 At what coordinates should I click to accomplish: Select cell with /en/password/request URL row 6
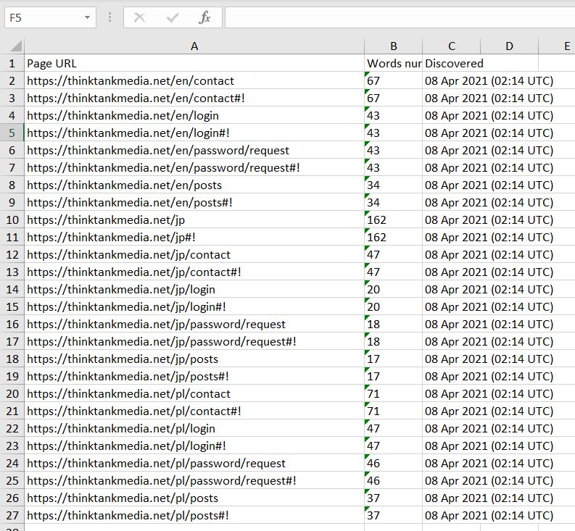(194, 150)
